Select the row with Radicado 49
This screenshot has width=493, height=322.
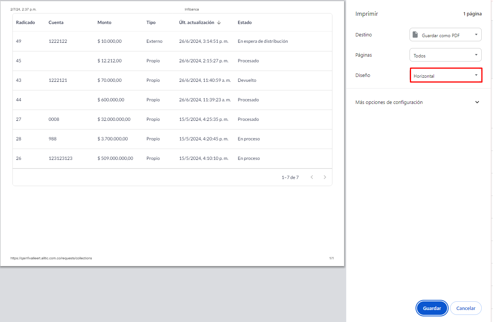[x=172, y=41]
